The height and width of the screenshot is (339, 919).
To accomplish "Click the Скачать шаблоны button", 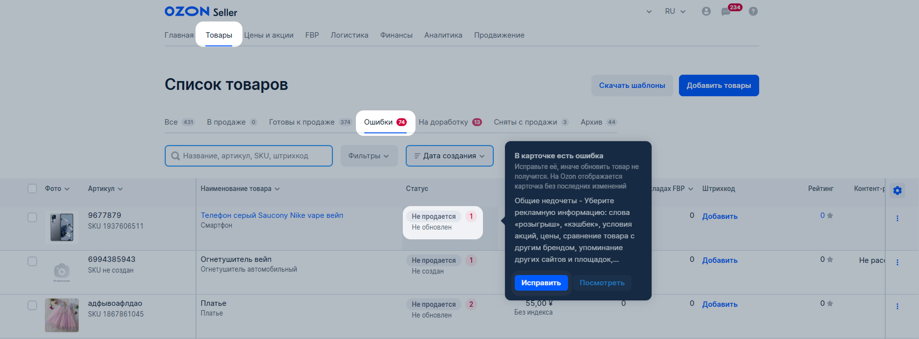I will [x=632, y=85].
